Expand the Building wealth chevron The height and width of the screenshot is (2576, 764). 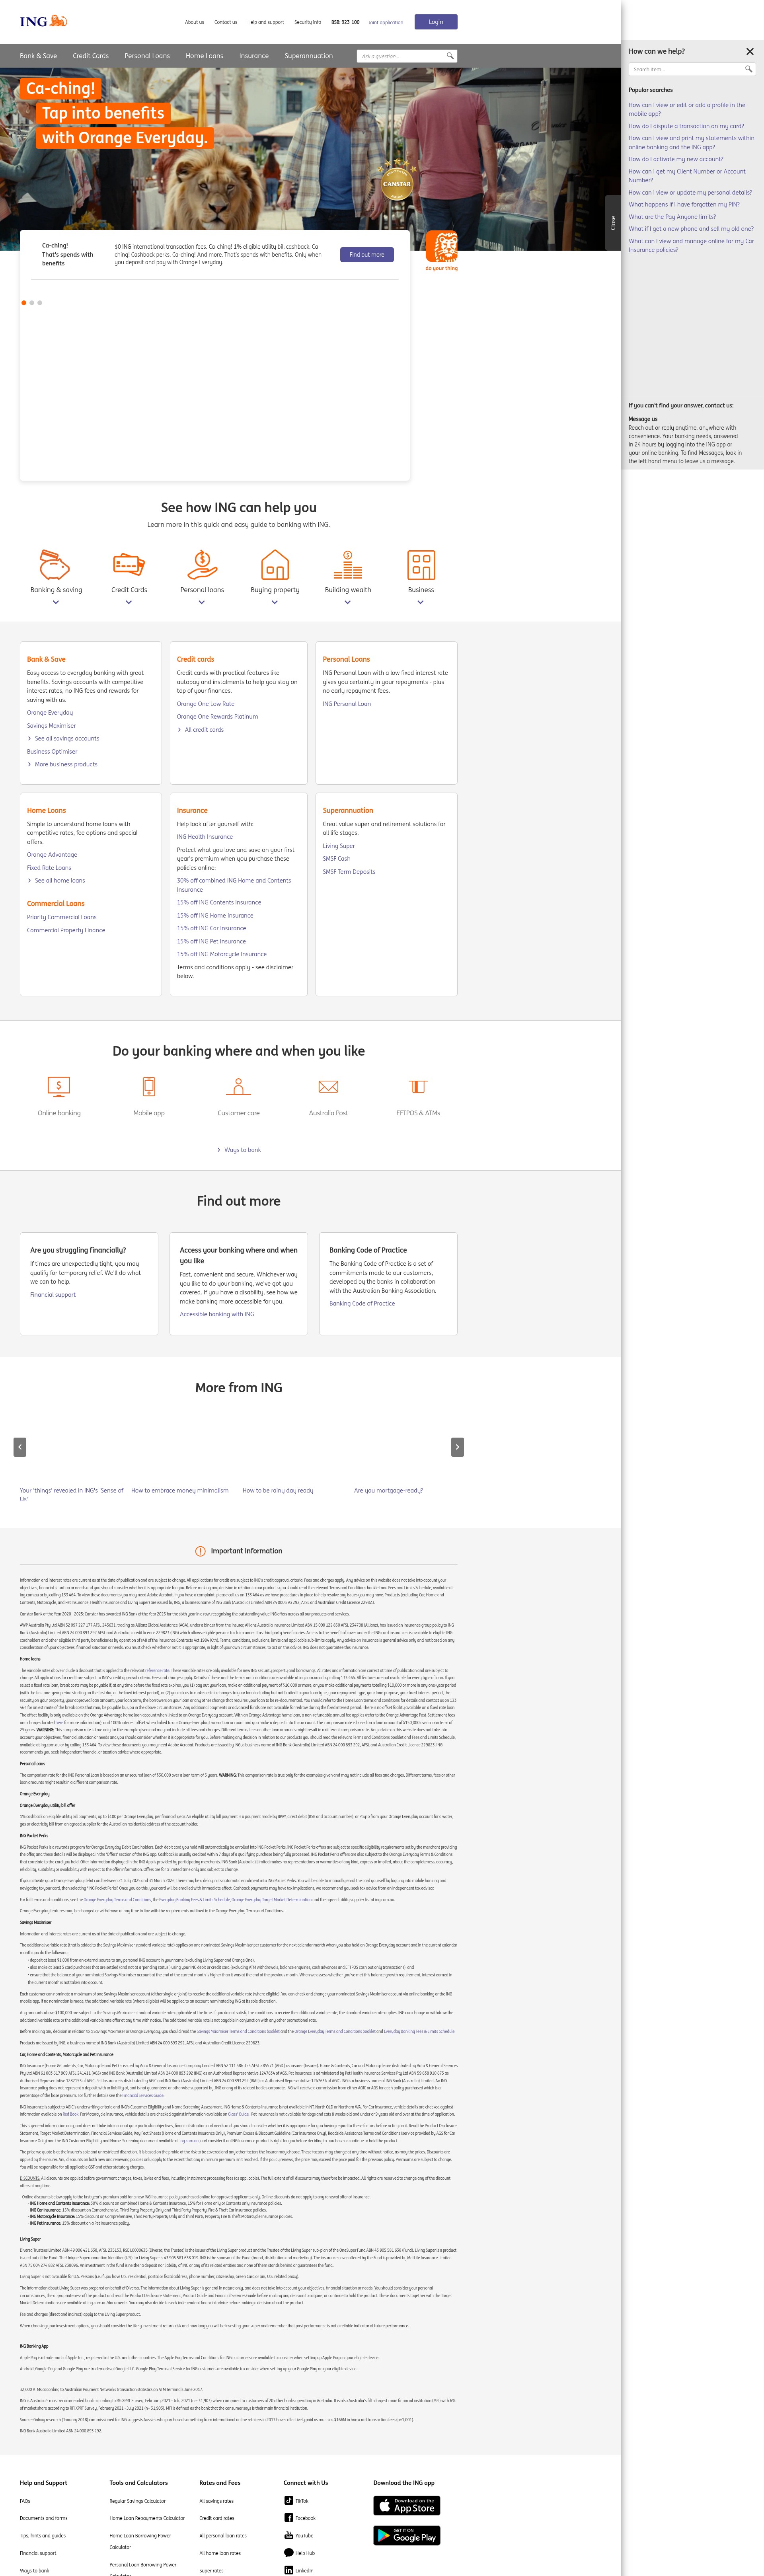point(348,602)
